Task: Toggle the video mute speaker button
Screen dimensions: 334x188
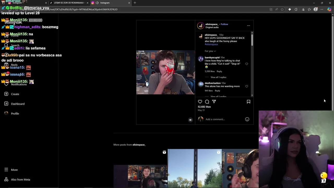Action: pos(190,120)
